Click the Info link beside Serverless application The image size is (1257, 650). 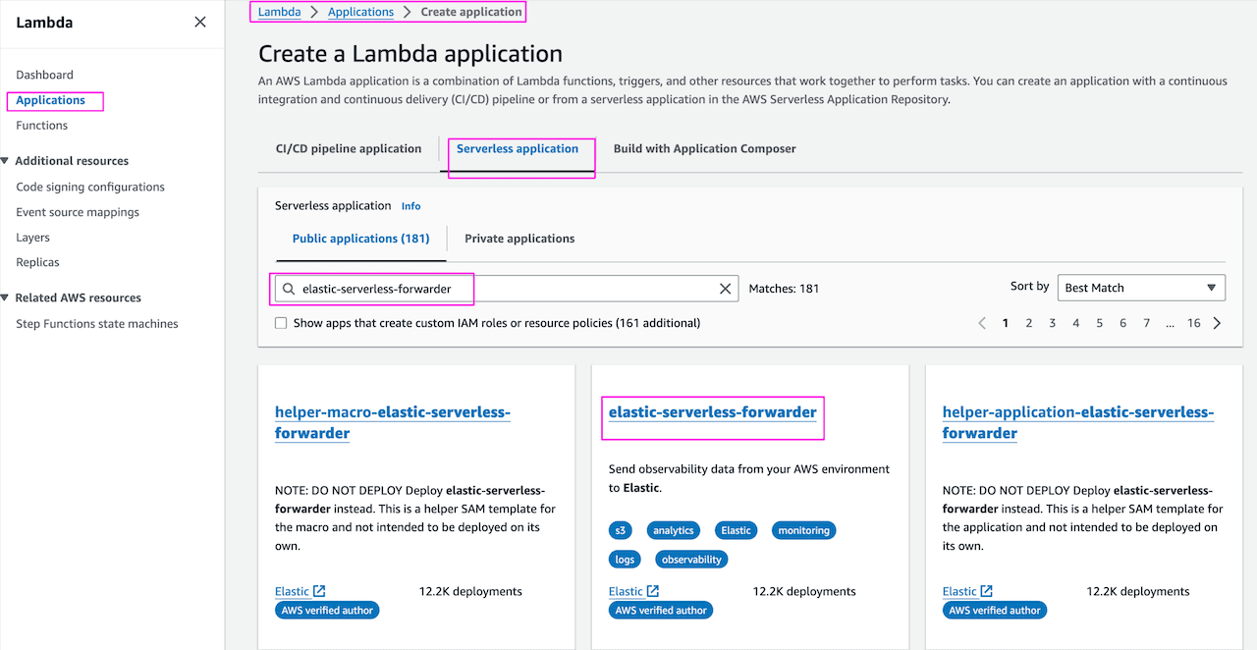tap(410, 205)
